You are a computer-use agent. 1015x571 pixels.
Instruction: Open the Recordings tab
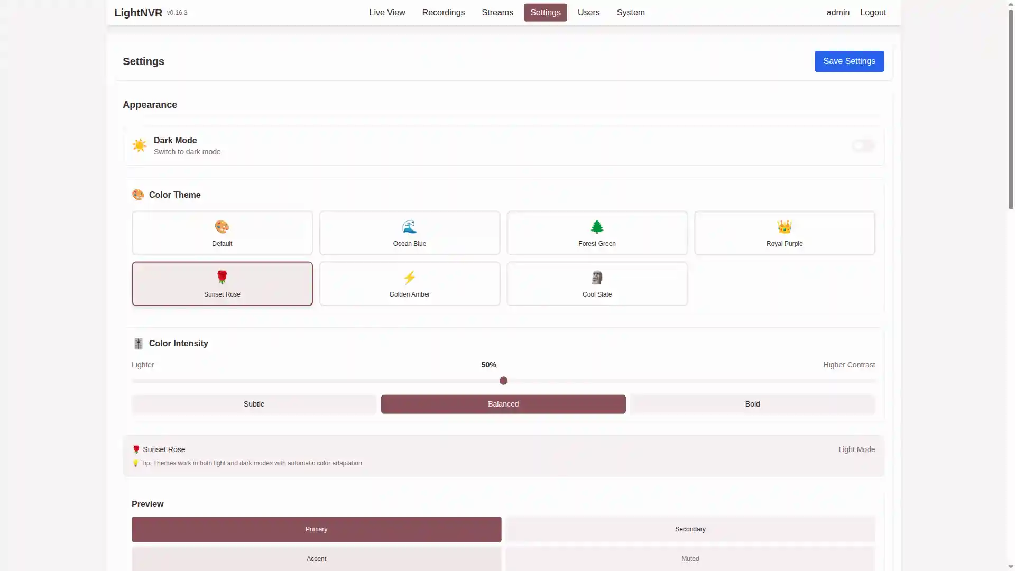pyautogui.click(x=443, y=13)
